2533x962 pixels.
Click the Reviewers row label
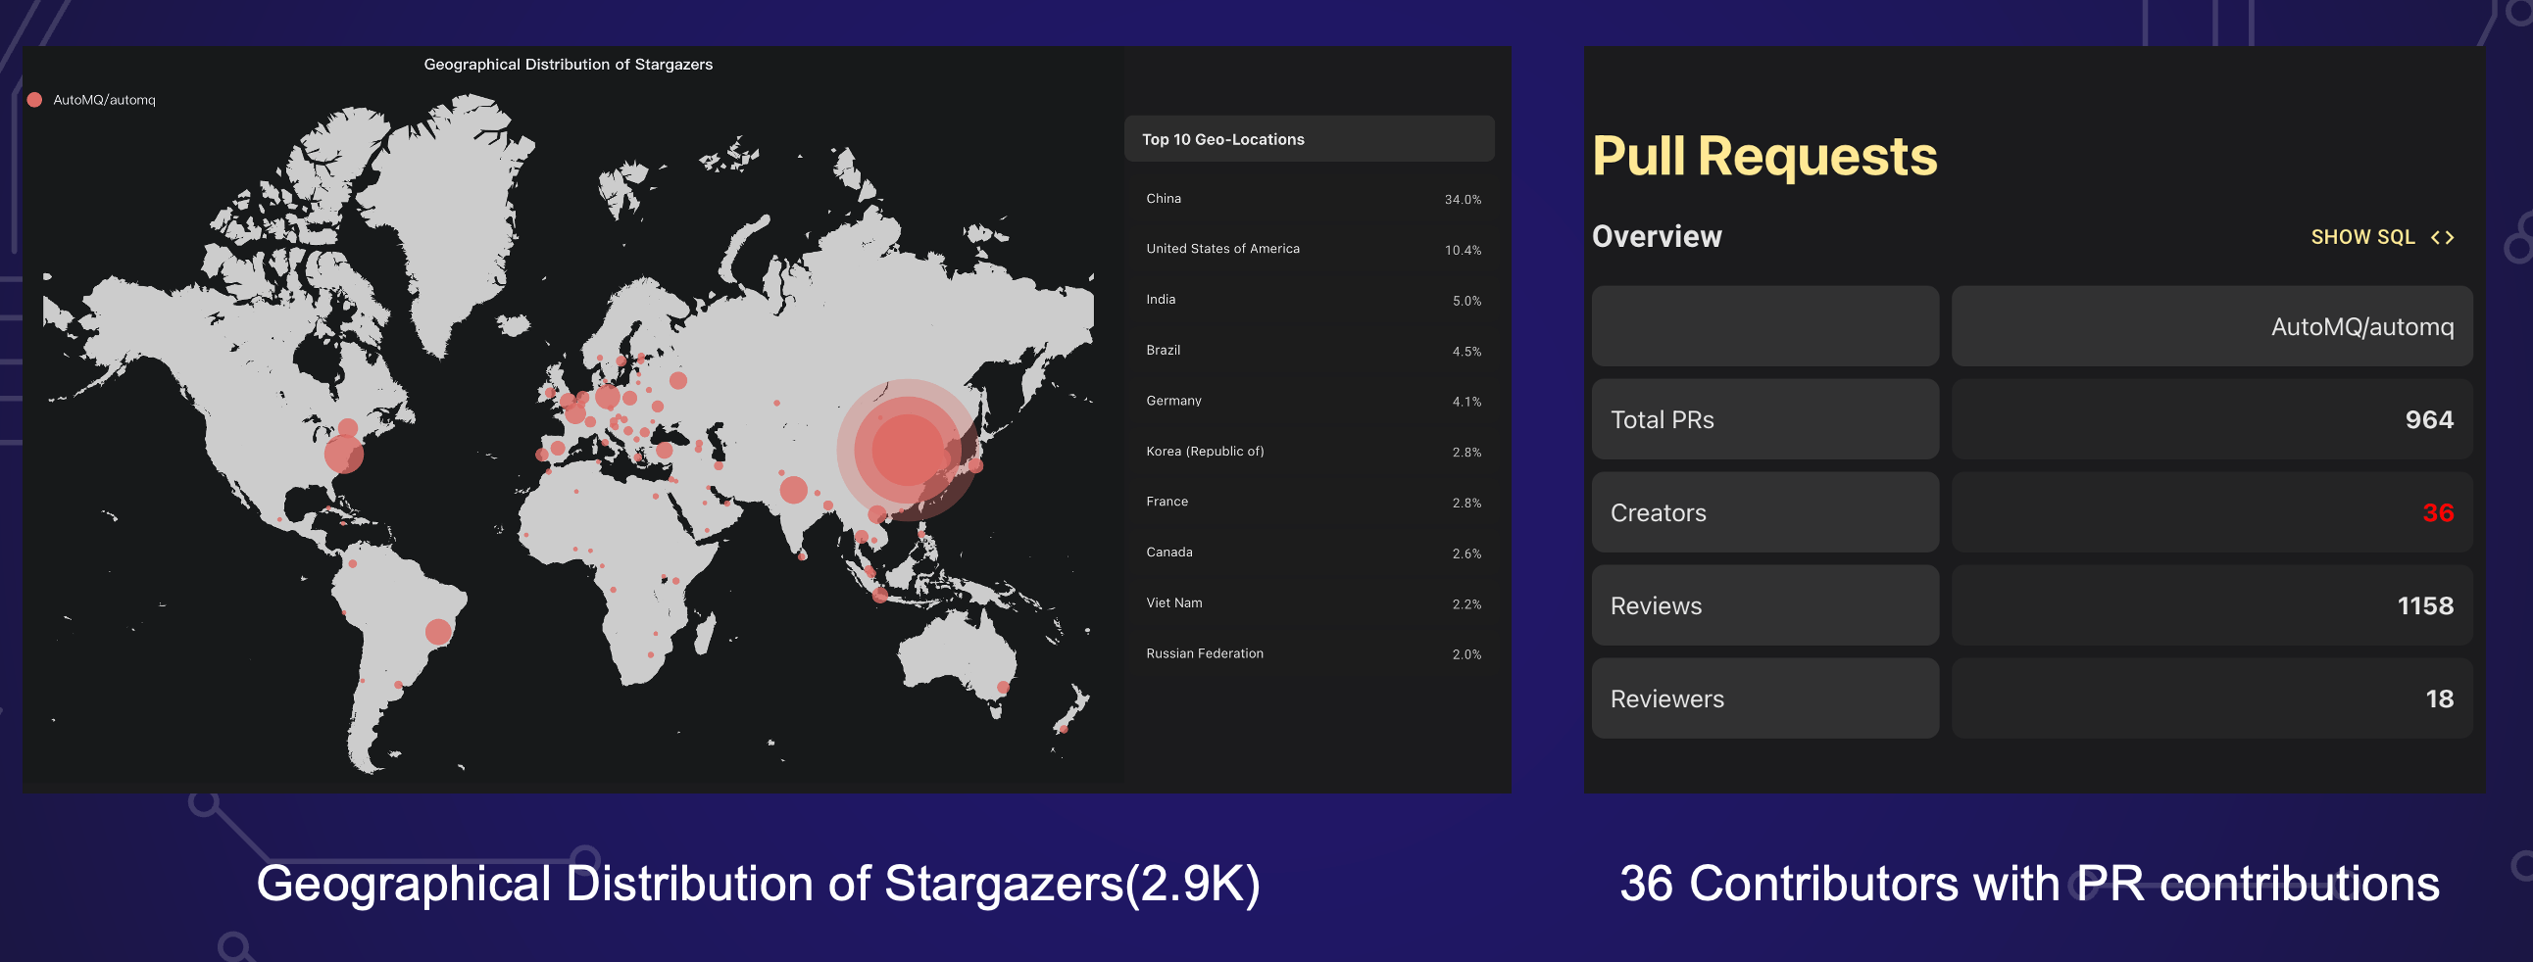pos(1764,698)
